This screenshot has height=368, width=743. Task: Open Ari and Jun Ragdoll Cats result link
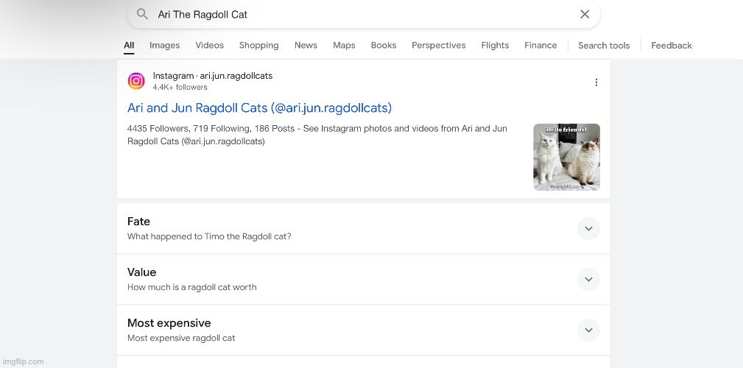(x=259, y=108)
